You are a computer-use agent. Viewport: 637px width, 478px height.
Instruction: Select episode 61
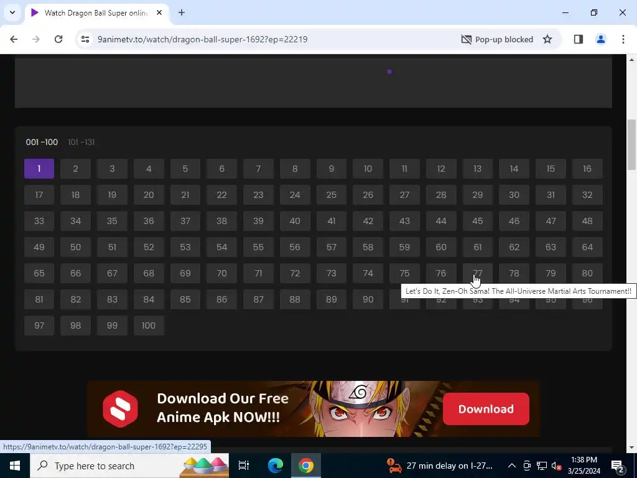(477, 247)
